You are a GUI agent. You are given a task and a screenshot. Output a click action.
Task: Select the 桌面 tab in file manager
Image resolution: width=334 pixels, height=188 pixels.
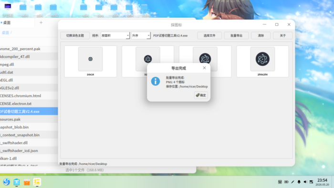[x=7, y=22]
